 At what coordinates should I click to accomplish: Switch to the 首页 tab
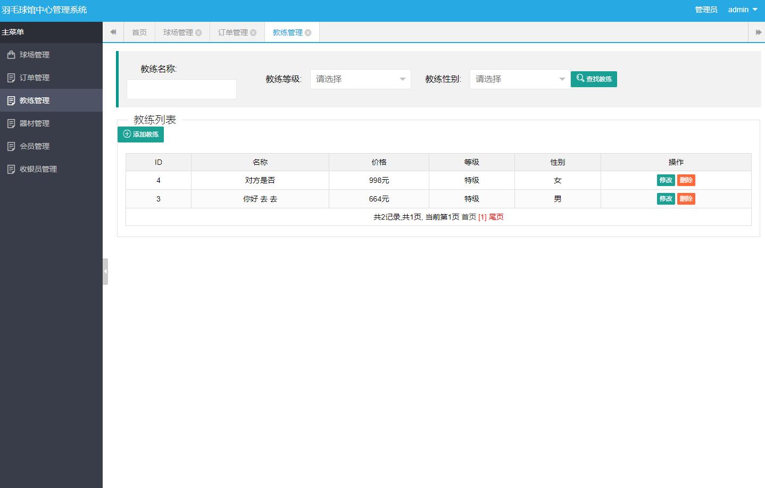click(139, 32)
